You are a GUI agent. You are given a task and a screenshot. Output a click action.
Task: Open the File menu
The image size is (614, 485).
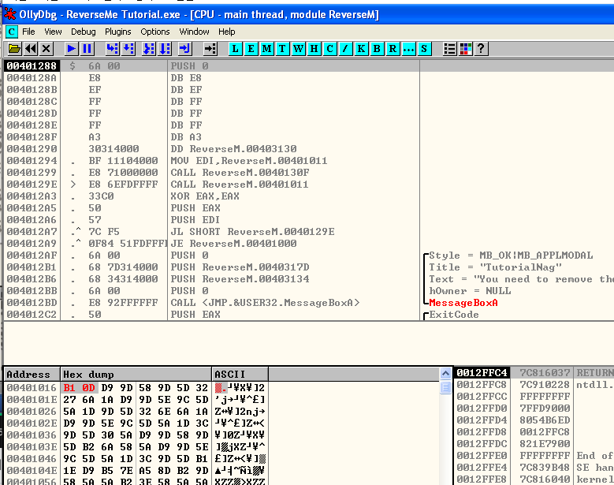28,32
